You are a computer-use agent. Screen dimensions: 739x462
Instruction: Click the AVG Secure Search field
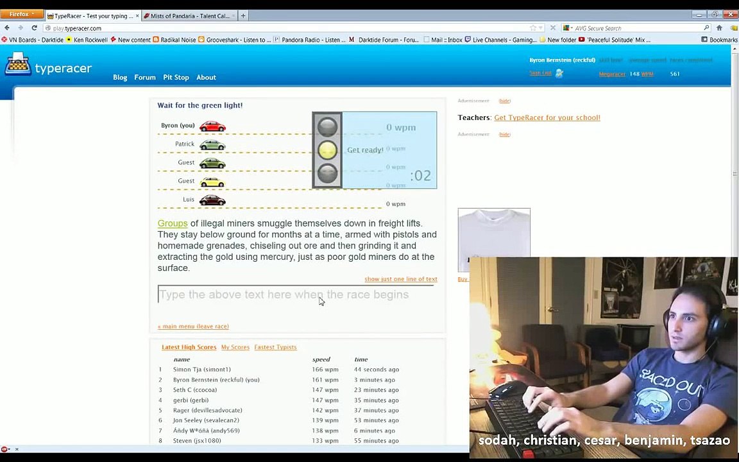pos(636,28)
